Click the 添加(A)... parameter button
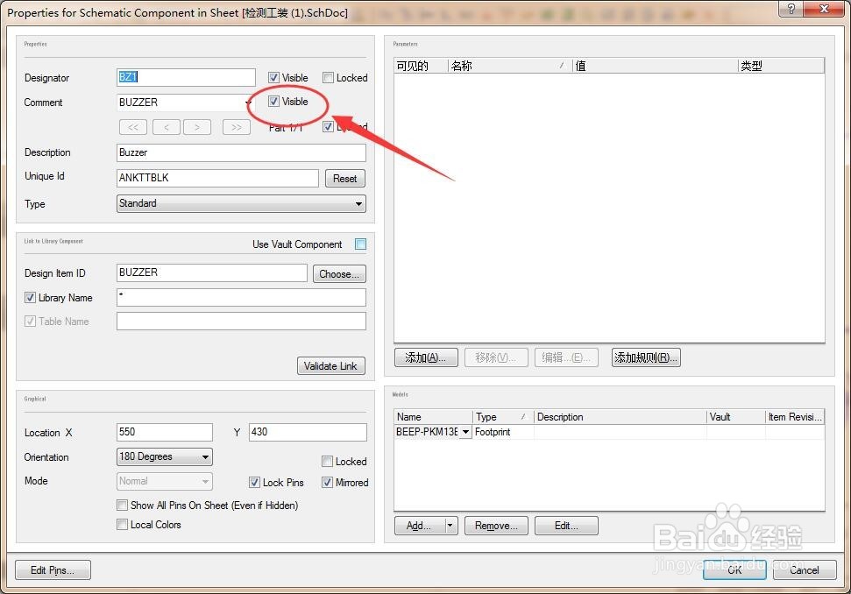Screen dimensions: 851x594 point(426,357)
